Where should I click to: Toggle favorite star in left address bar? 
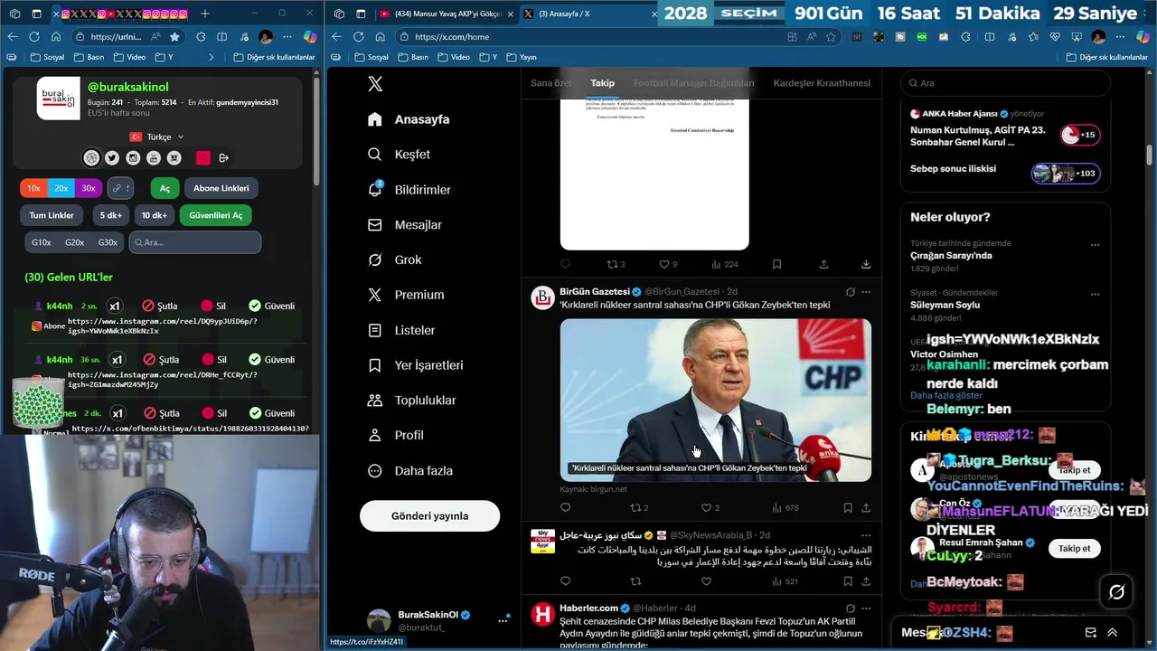click(174, 37)
